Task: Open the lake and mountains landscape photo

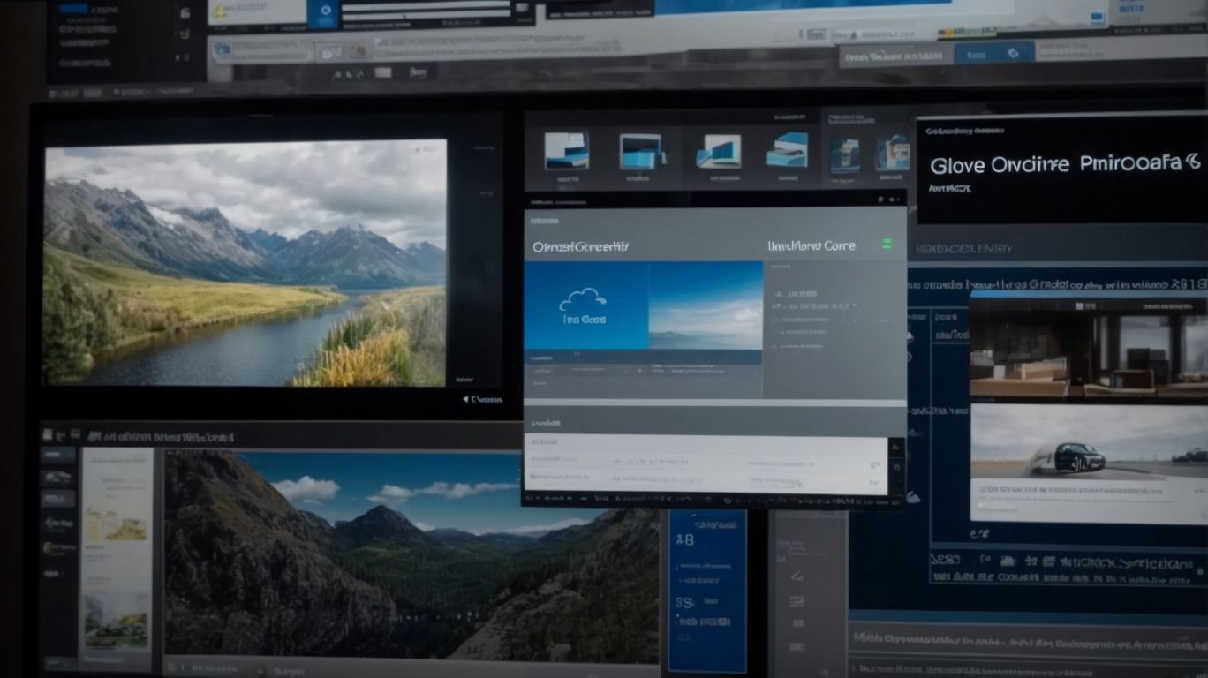Action: (x=245, y=263)
